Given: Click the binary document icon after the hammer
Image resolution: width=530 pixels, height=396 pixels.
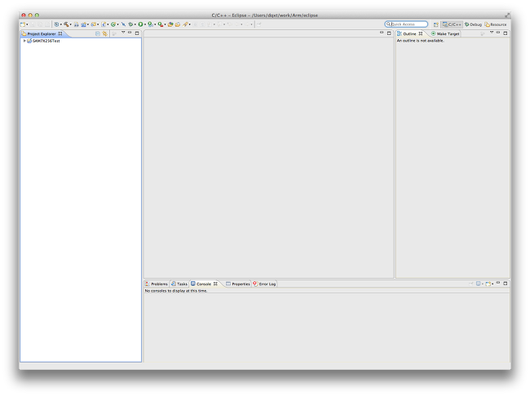Looking at the screenshot, I should (x=77, y=24).
